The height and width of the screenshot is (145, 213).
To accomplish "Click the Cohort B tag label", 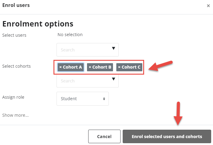I will click(x=102, y=67).
